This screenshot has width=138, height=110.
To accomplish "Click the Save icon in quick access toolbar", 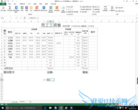I will pos(5,1).
